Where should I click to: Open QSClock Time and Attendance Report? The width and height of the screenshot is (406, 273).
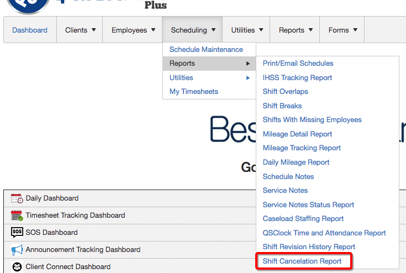(324, 233)
